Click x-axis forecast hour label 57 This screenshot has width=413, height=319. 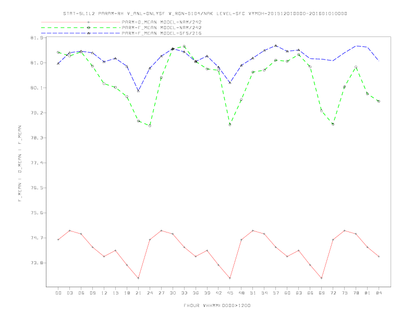(276, 293)
